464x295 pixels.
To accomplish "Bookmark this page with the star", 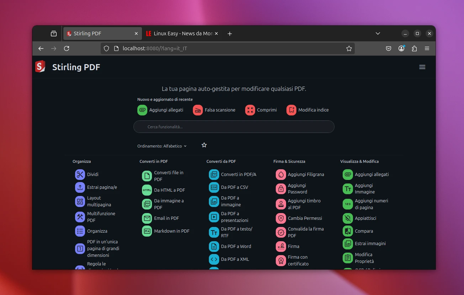I will click(349, 48).
